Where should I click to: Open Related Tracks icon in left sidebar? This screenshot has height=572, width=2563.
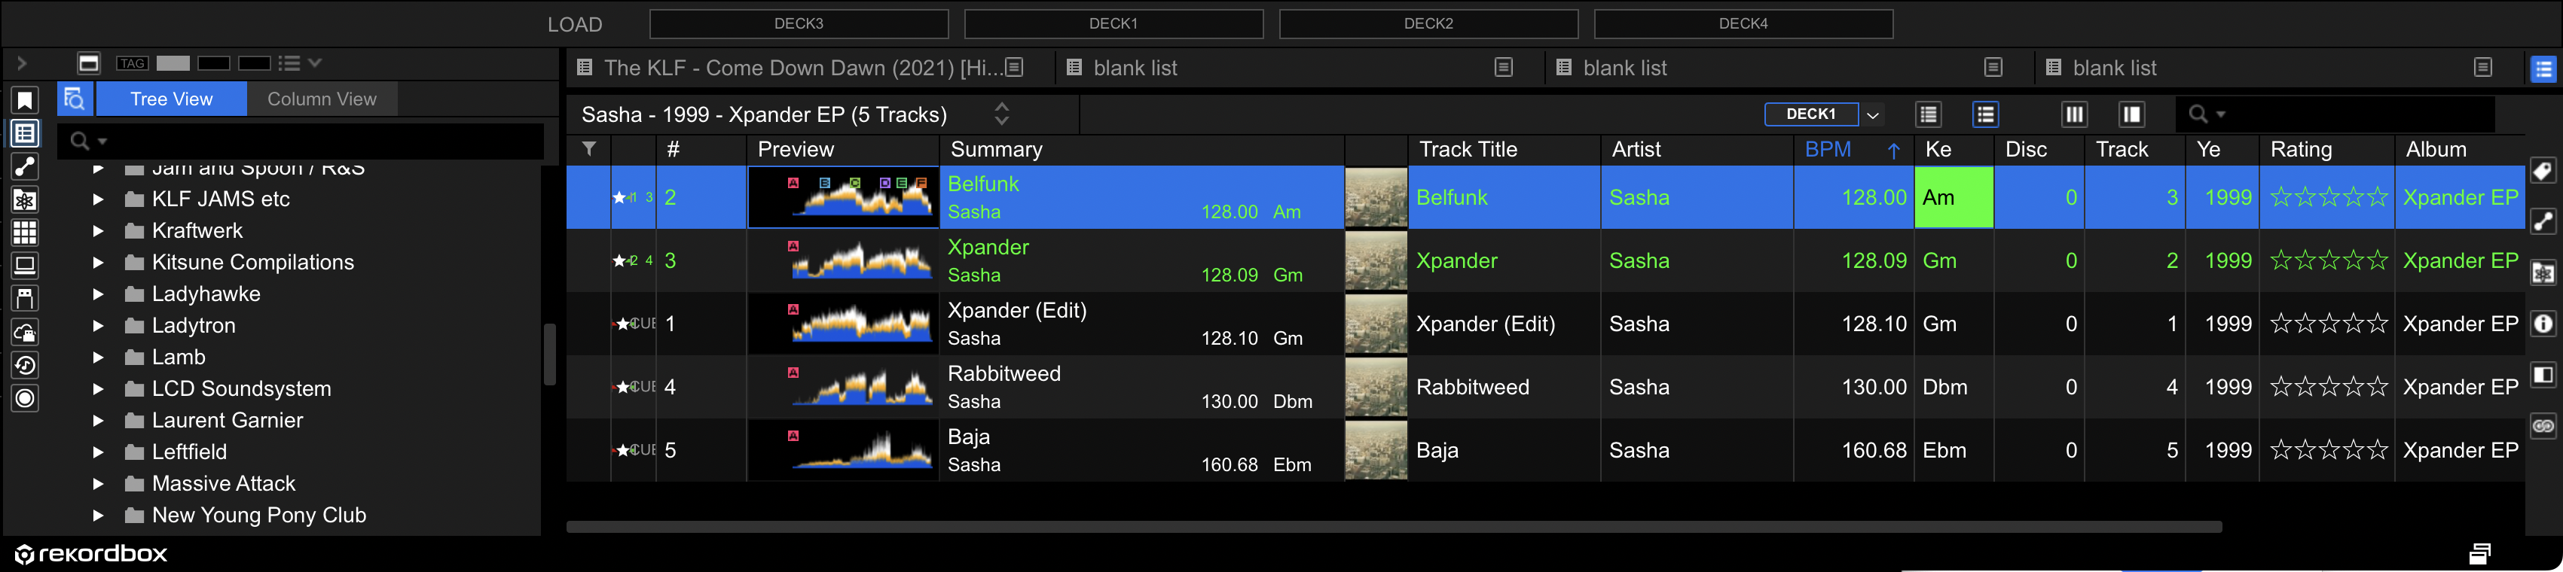pos(25,166)
